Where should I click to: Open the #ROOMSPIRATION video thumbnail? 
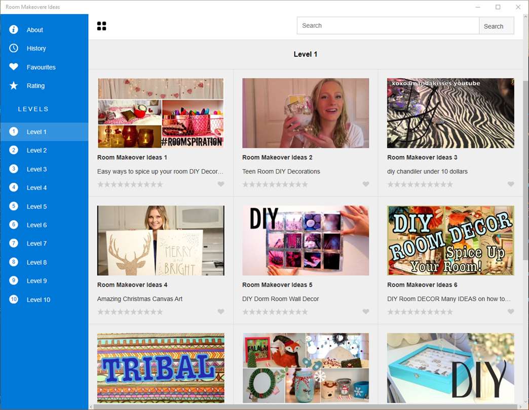tap(161, 113)
